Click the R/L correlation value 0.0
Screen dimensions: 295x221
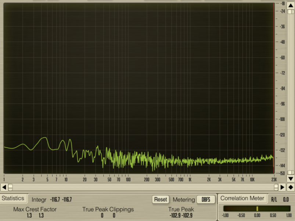pyautogui.click(x=286, y=200)
